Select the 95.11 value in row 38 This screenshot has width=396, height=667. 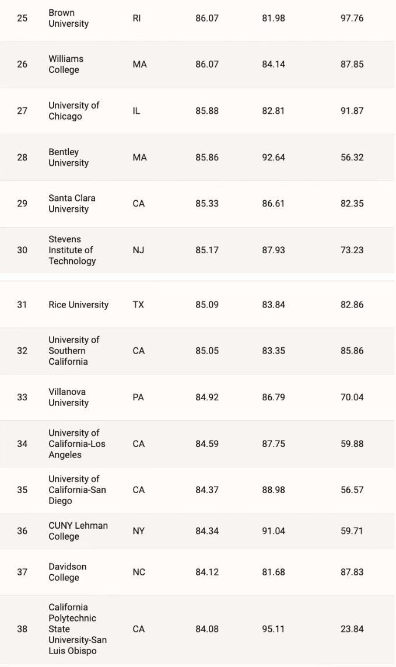[x=274, y=628]
